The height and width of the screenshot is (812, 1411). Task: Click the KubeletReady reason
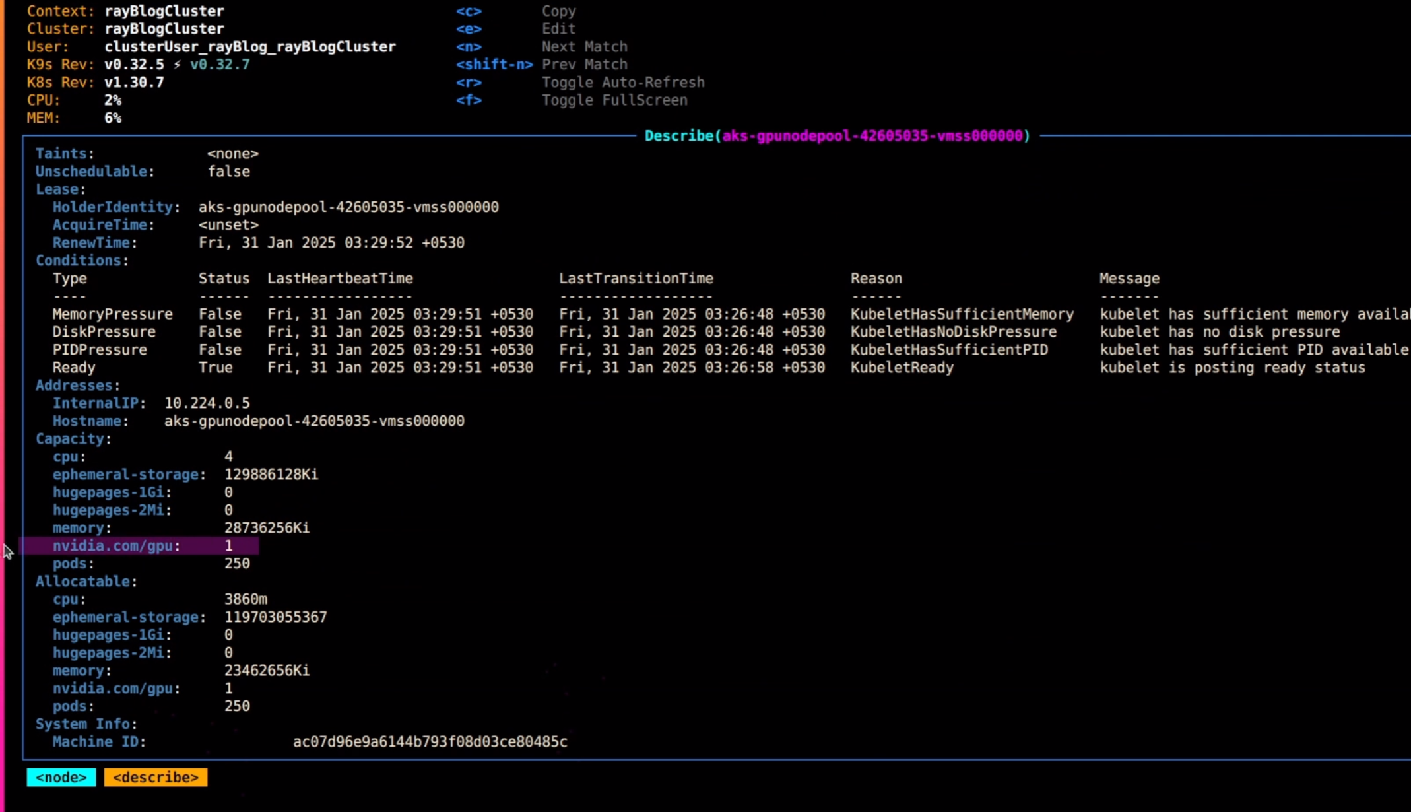tap(902, 368)
